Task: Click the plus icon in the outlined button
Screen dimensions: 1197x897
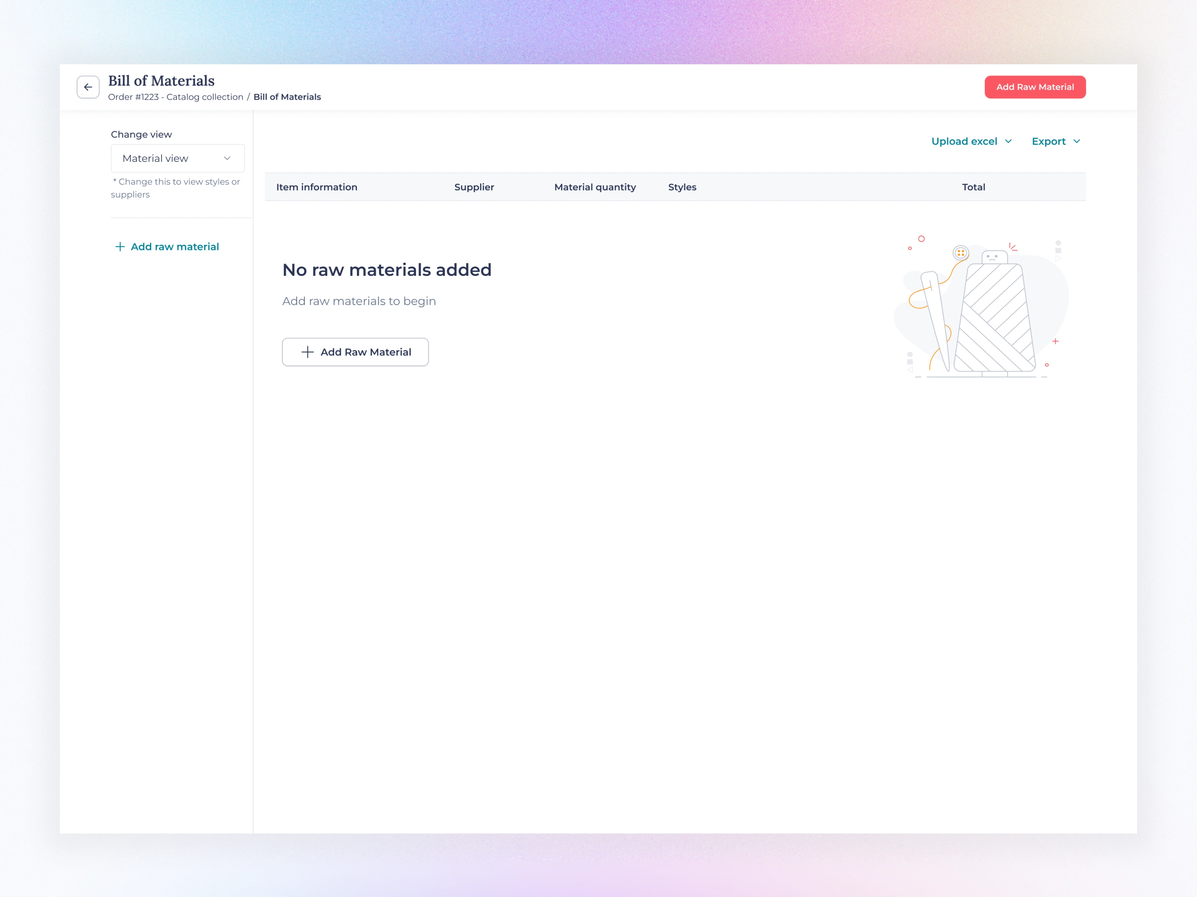Action: (307, 352)
